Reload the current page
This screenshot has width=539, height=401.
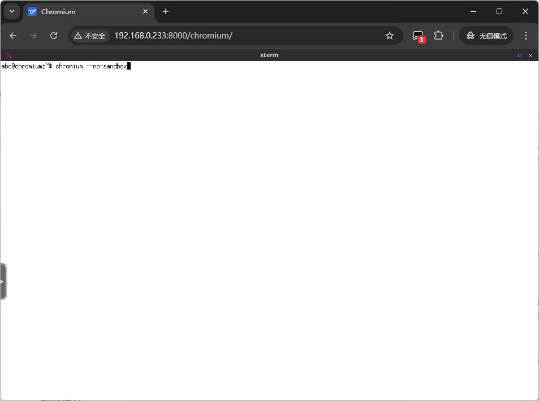pos(54,36)
